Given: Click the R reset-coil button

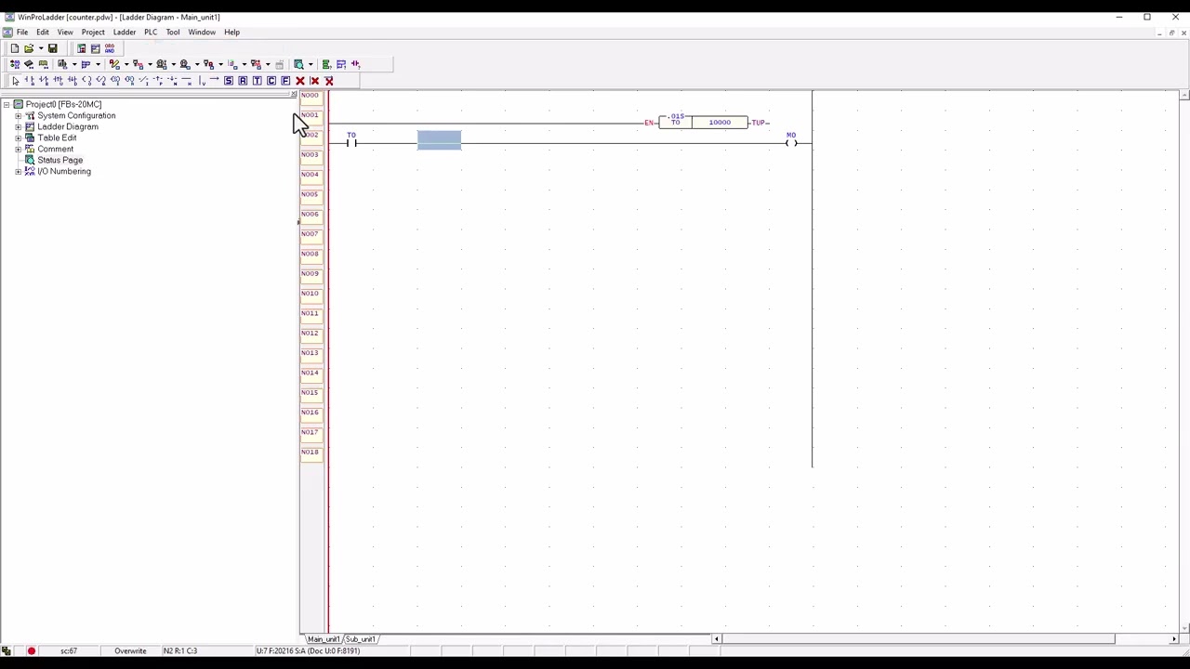Looking at the screenshot, I should coord(243,81).
